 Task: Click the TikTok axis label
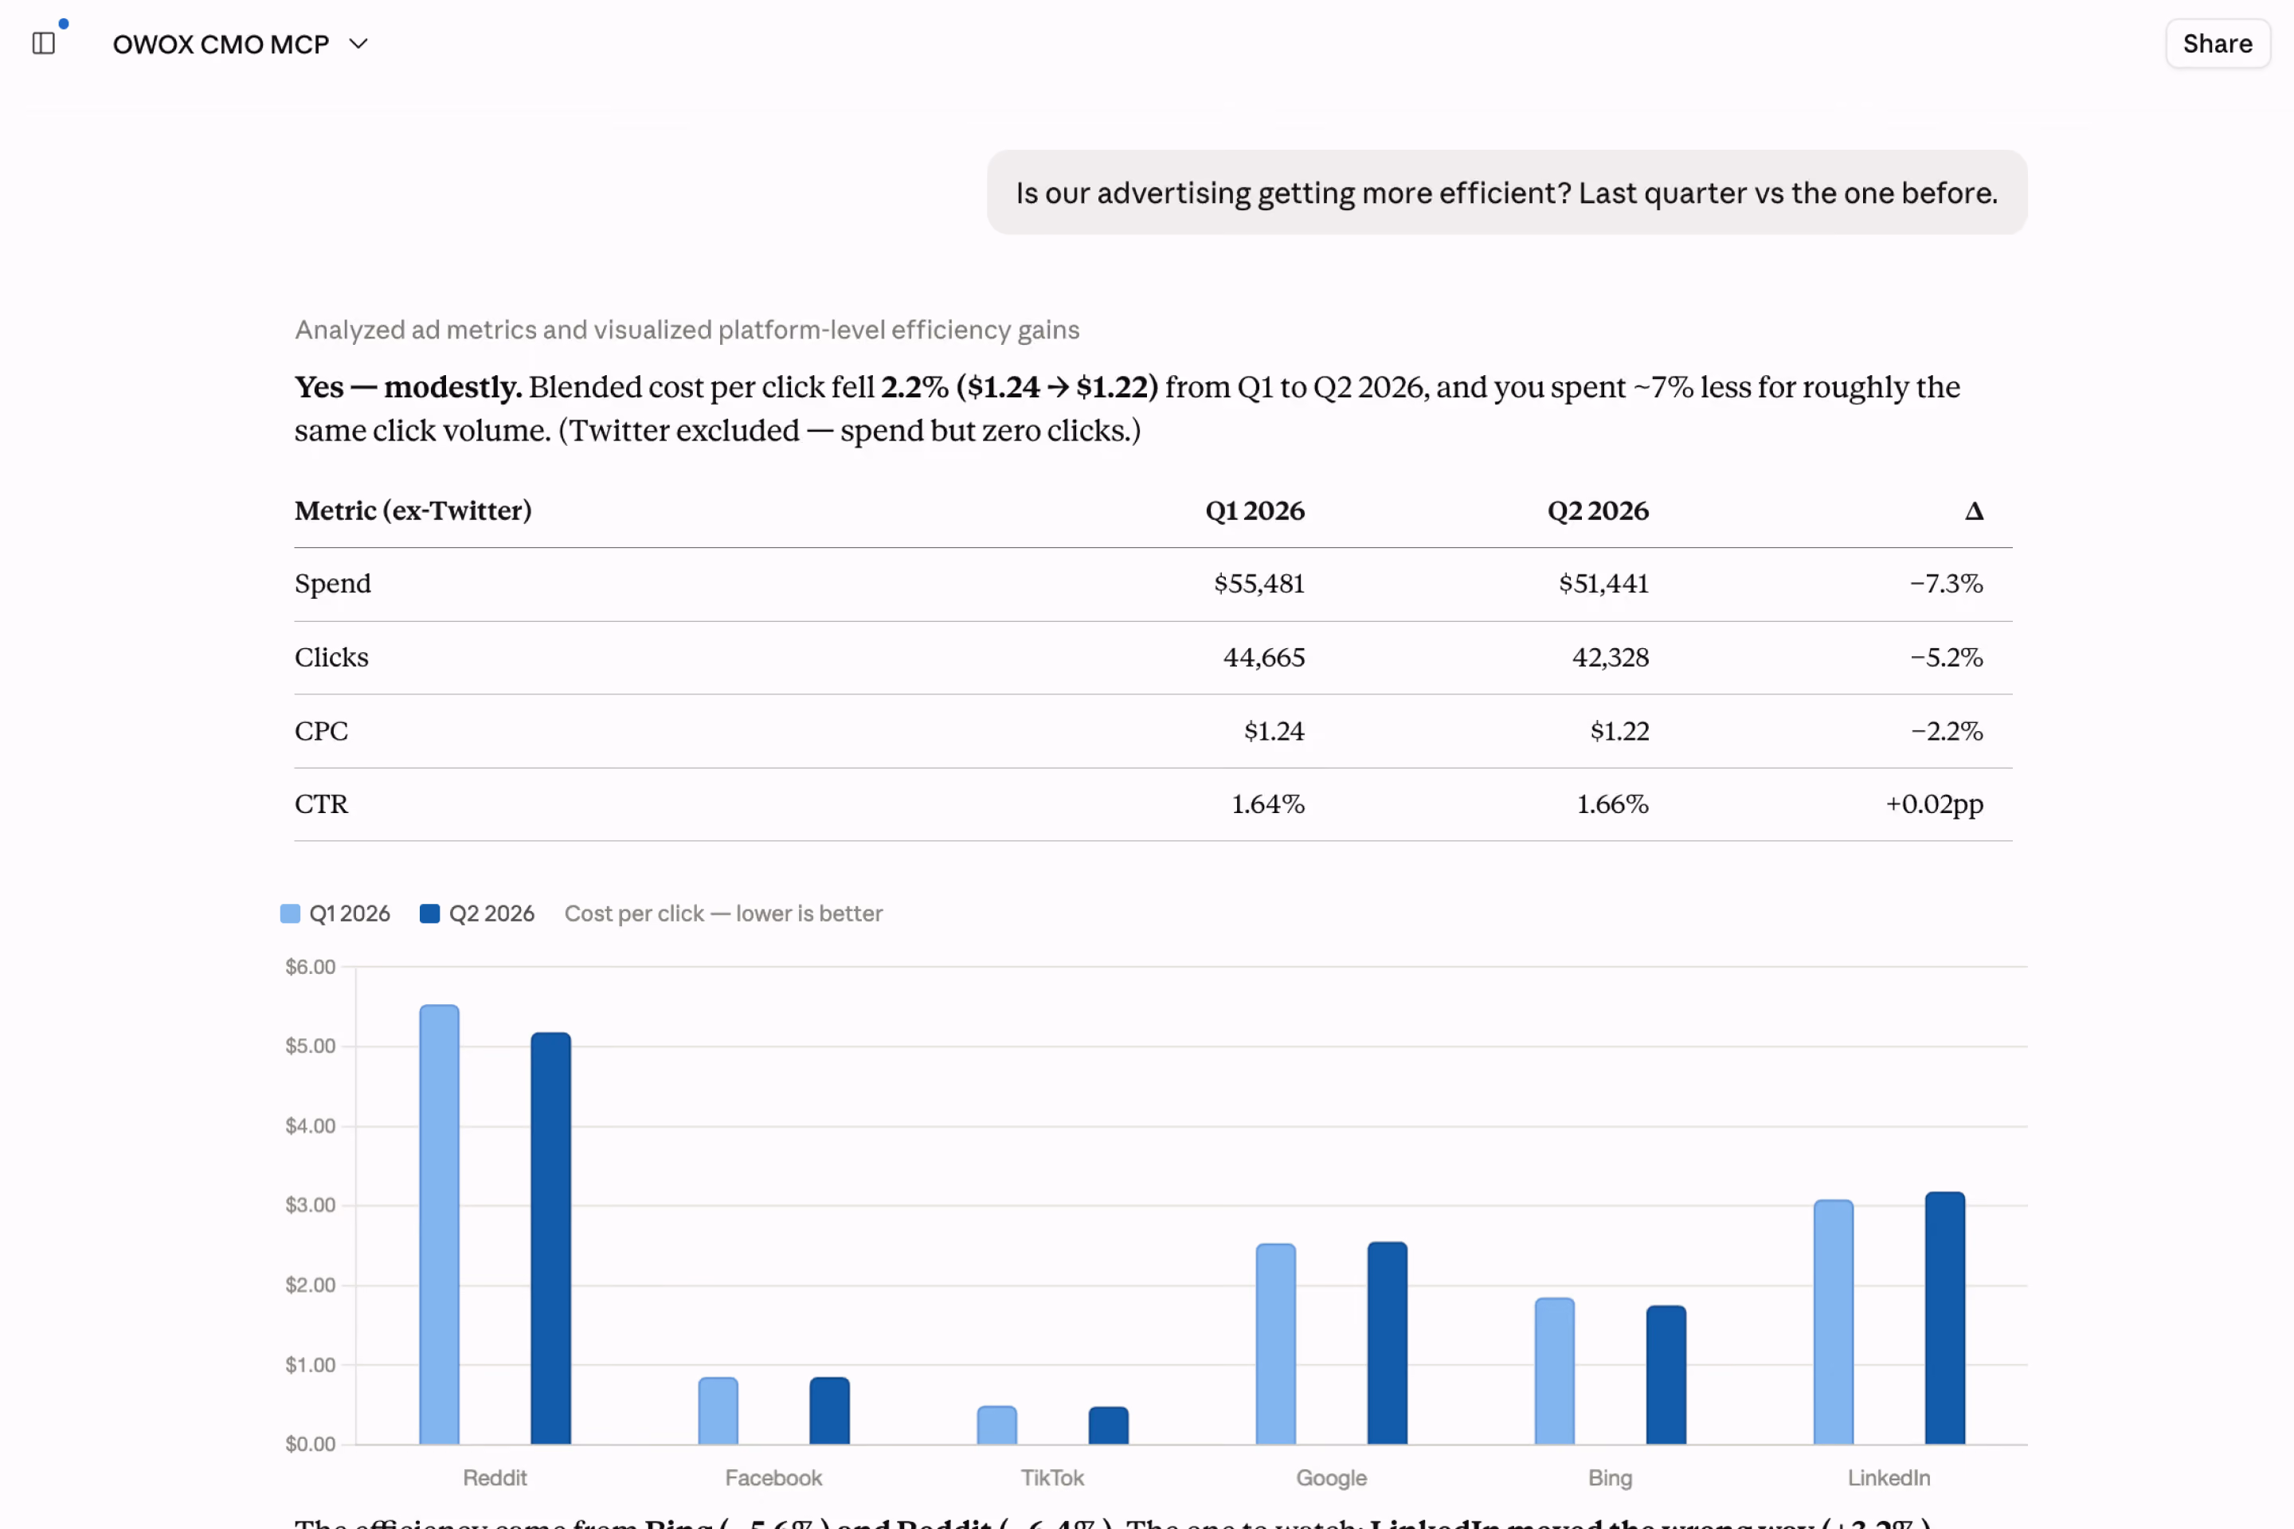pyautogui.click(x=1052, y=1478)
